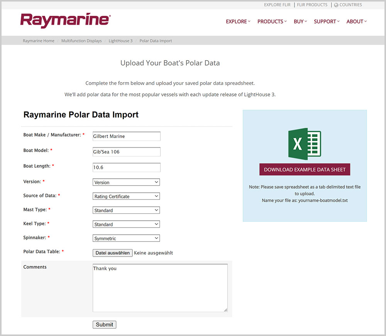Expand the Spinnaker dropdown
The height and width of the screenshot is (336, 386).
point(126,238)
